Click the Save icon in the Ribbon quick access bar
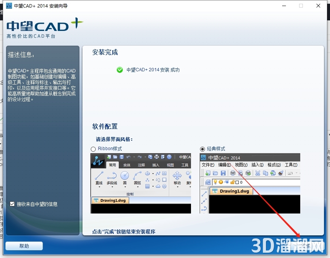Viewport: 330px width, 258px height. [x=121, y=157]
